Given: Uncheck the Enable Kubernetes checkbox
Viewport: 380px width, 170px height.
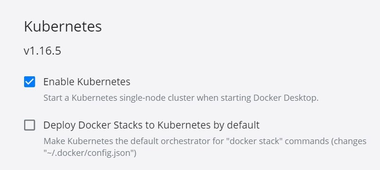Looking at the screenshot, I should pos(30,82).
